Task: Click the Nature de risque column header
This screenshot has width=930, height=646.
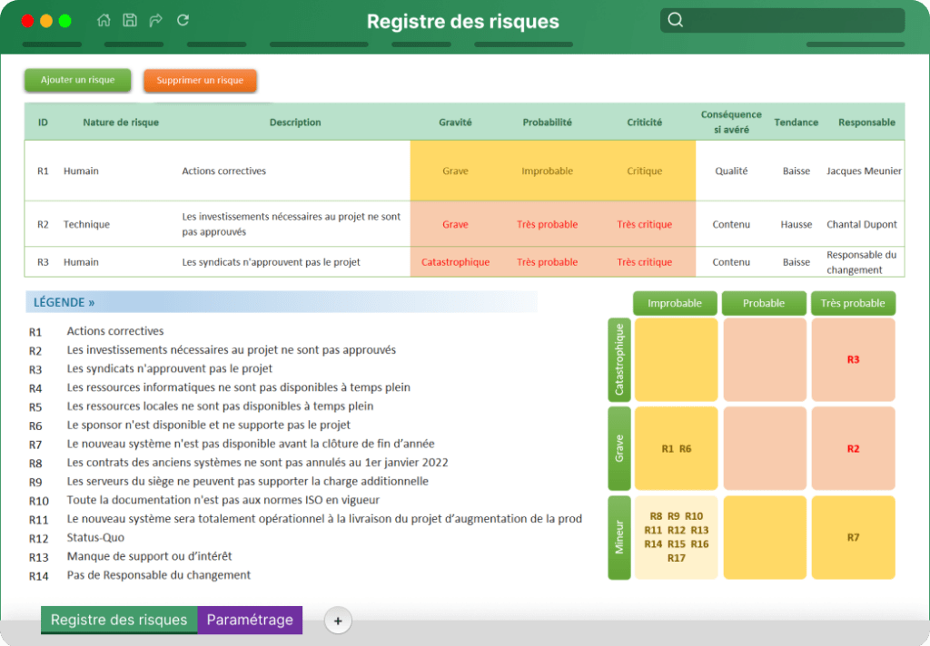Action: (x=121, y=122)
